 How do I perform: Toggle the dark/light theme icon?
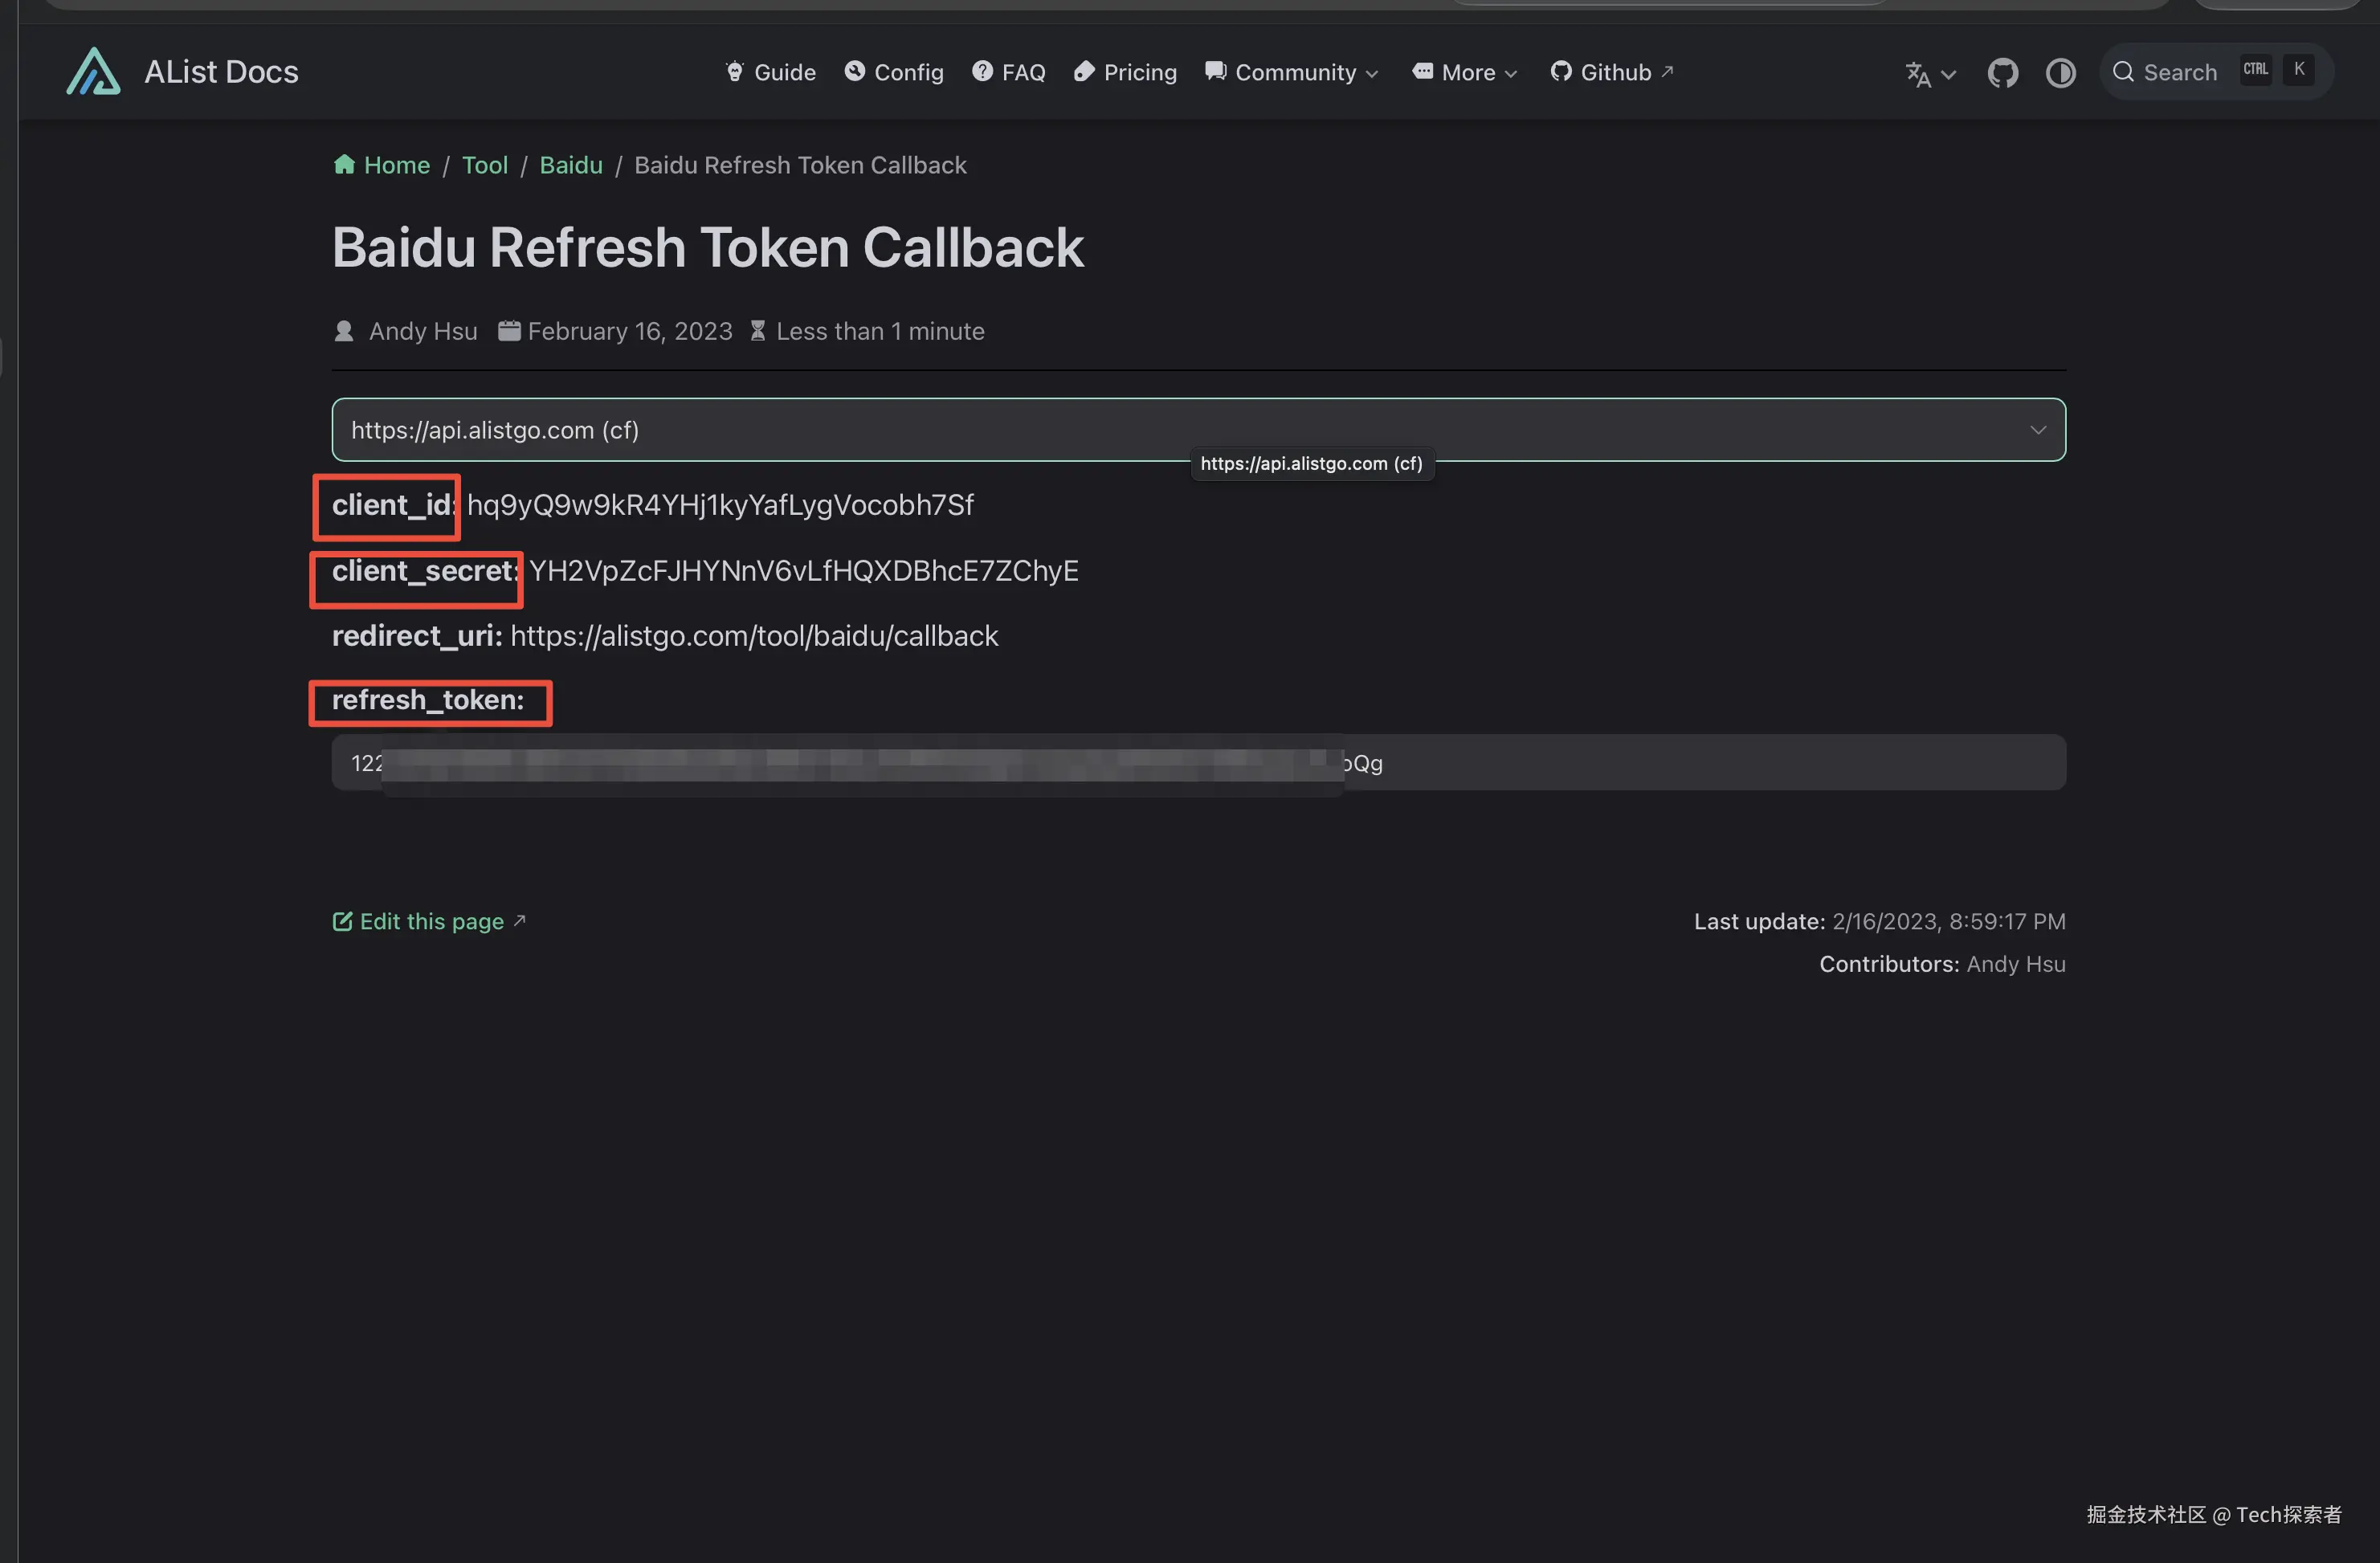pyautogui.click(x=2060, y=73)
